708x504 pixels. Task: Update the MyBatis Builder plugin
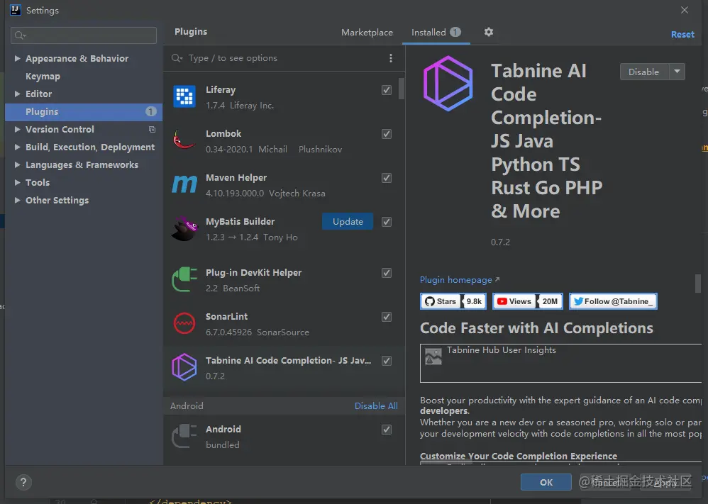point(348,222)
